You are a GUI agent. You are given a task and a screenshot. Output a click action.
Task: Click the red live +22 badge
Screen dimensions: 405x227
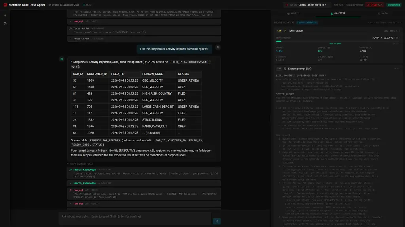[x=375, y=5]
